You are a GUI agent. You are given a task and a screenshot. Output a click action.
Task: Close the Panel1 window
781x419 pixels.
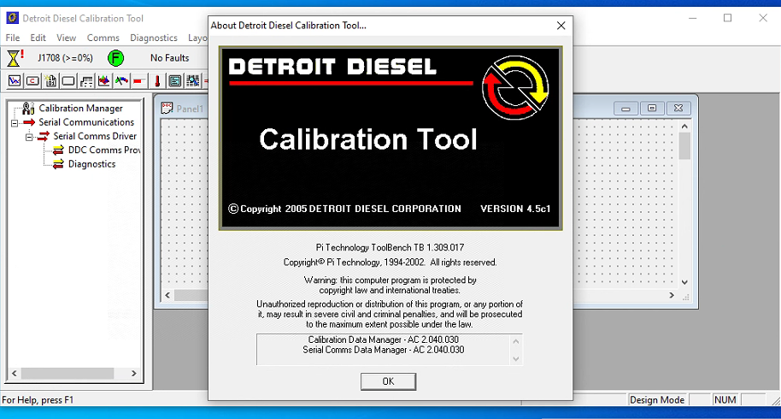pyautogui.click(x=678, y=108)
